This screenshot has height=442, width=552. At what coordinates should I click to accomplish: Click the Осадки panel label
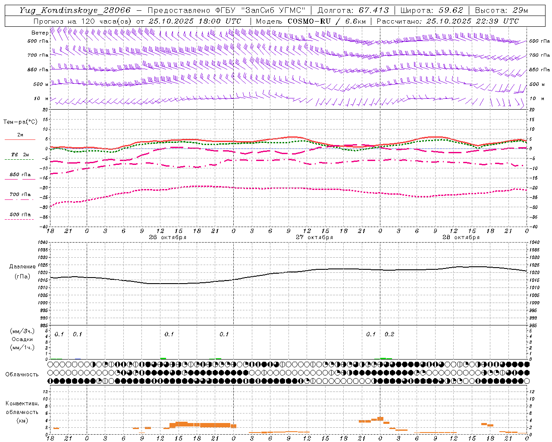[x=22, y=340]
